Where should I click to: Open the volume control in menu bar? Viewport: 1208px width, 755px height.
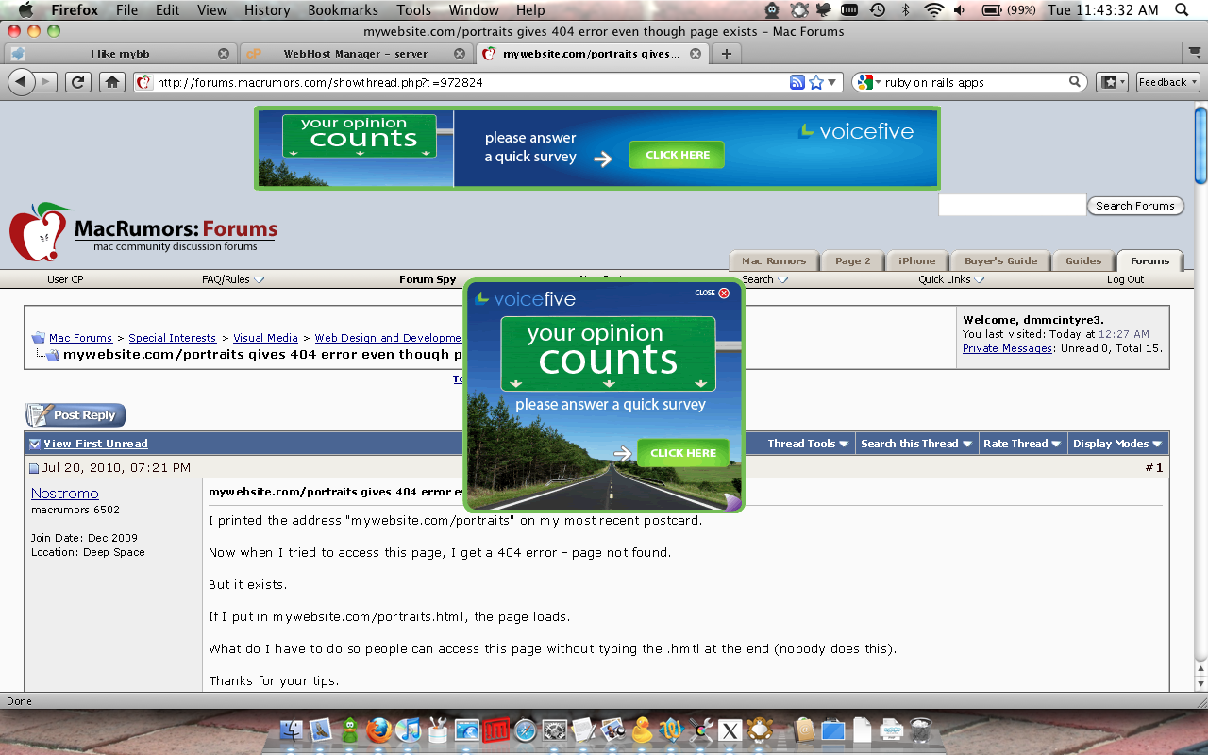[x=960, y=10]
